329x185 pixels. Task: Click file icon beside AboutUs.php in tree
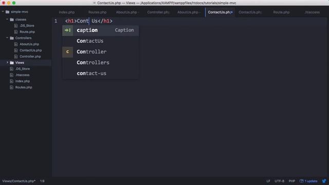click(x=16, y=44)
